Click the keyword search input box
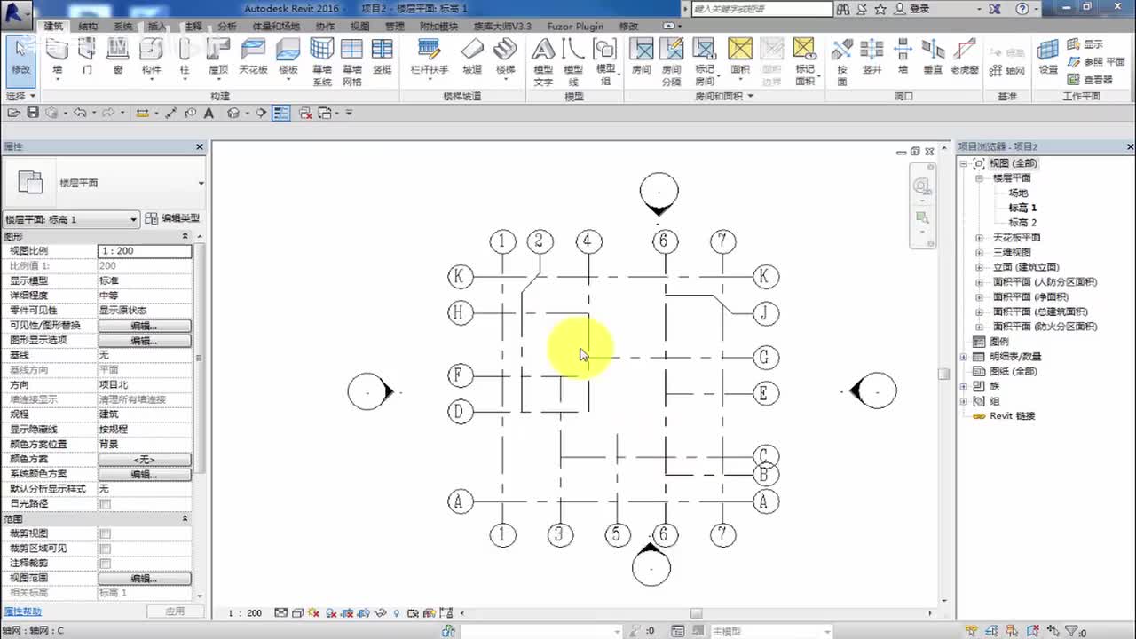 [x=761, y=9]
